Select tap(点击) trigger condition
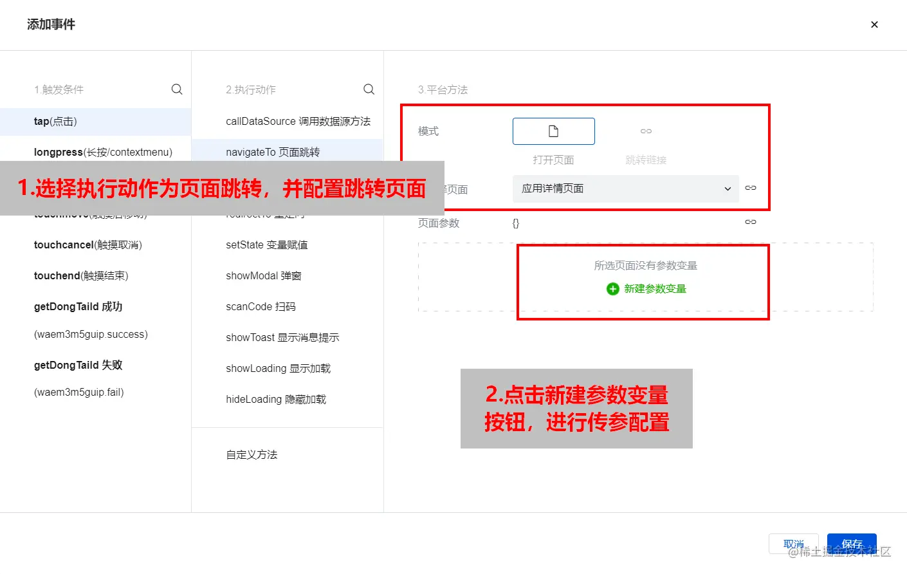 coord(95,122)
